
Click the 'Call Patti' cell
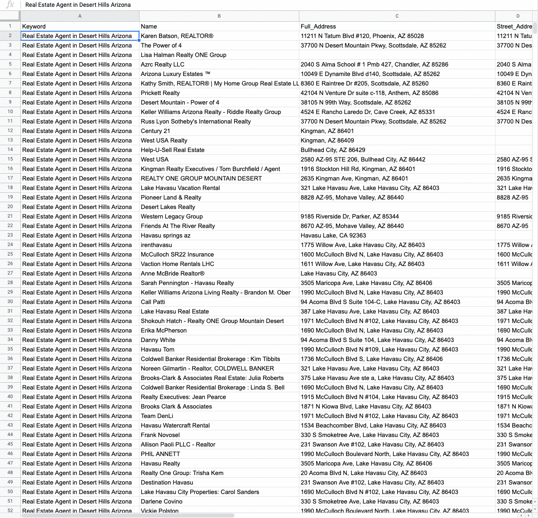(x=219, y=302)
